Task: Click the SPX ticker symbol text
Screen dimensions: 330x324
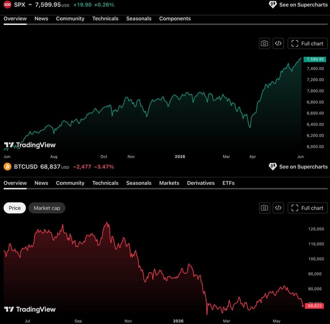Action: pos(20,5)
